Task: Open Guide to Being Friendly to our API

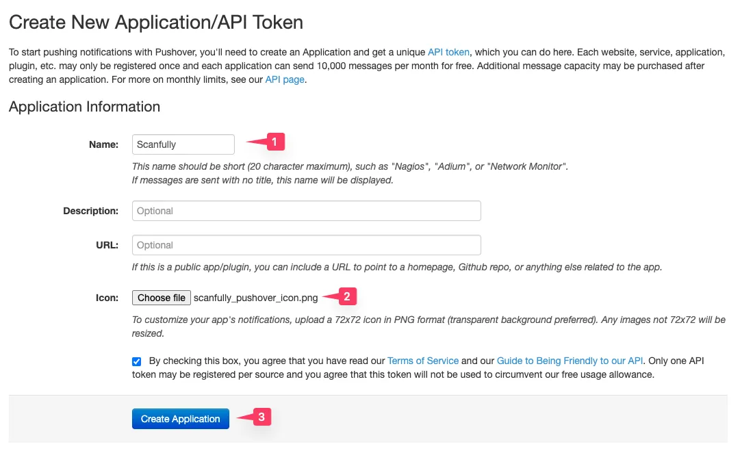Action: [x=570, y=361]
